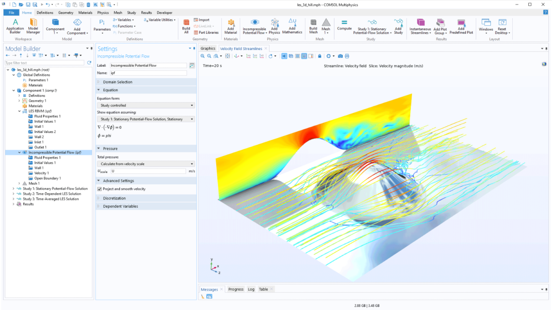Collapse the LES RBVM (spf) node
Screen dimensions: 552x310
tap(19, 111)
